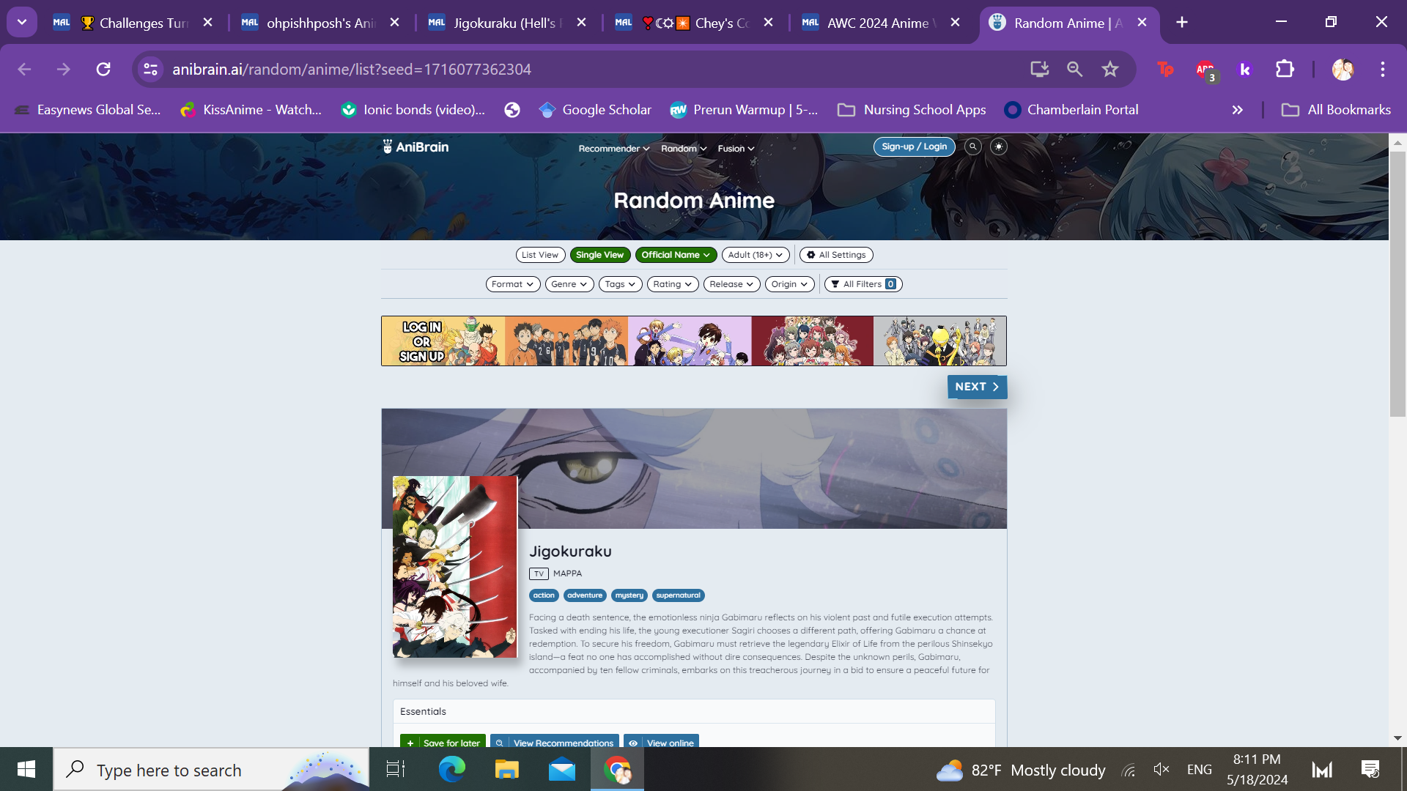The width and height of the screenshot is (1407, 791).
Task: Open the Nursing School Apps bookmark folder
Action: tap(912, 110)
